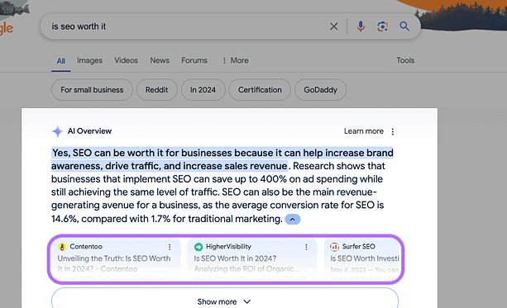Open the Contentoo article Unveiling the Truth
507x308 pixels.
114,263
